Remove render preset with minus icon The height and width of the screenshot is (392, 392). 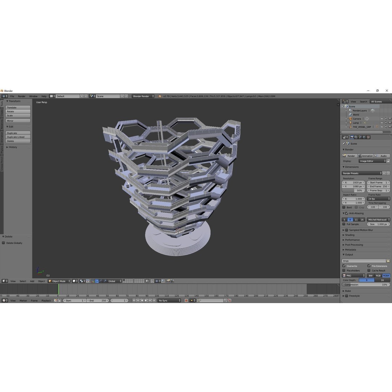tap(388, 173)
